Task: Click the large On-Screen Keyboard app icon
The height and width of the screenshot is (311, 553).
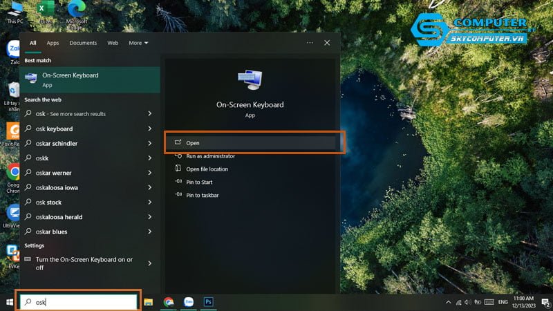Action: pyautogui.click(x=250, y=79)
